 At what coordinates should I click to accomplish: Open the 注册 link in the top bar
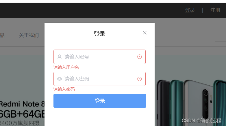[215, 10]
